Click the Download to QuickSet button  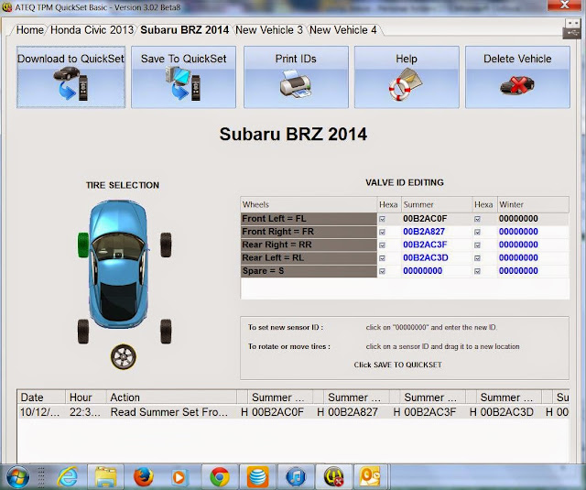(71, 77)
